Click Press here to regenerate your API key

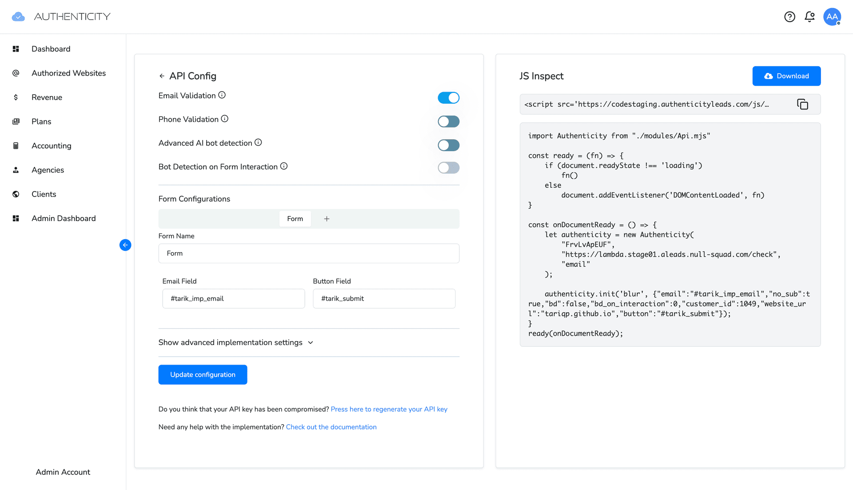389,409
